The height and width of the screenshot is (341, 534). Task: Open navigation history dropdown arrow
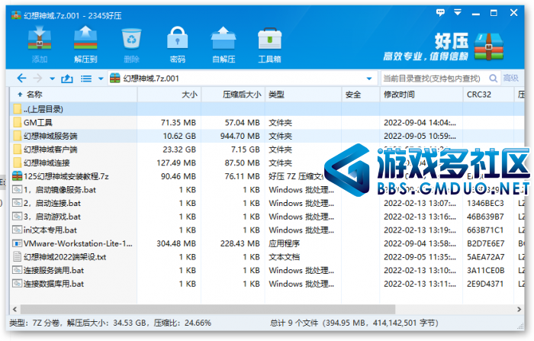52,79
